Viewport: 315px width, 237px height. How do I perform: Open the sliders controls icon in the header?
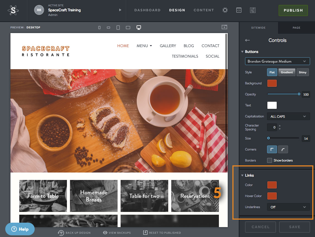point(253,10)
